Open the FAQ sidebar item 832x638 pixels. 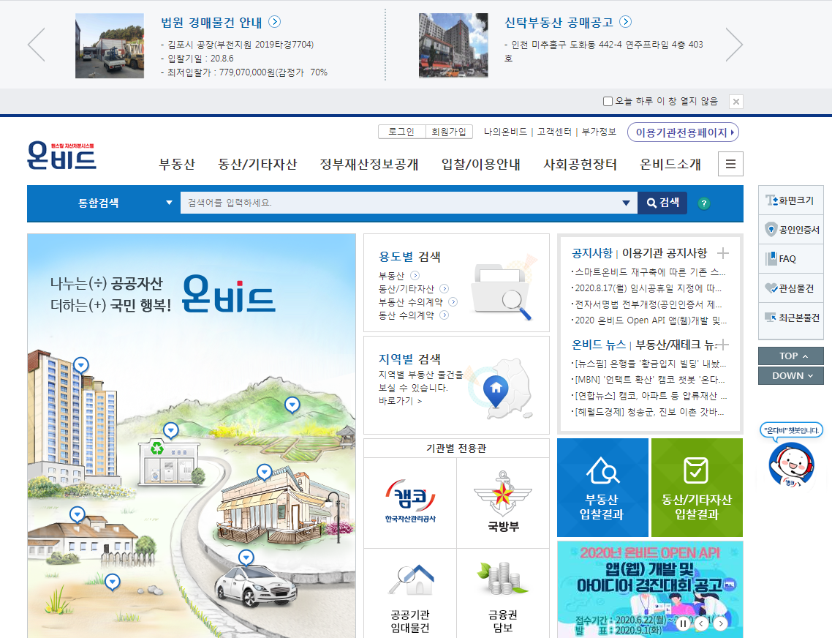790,259
